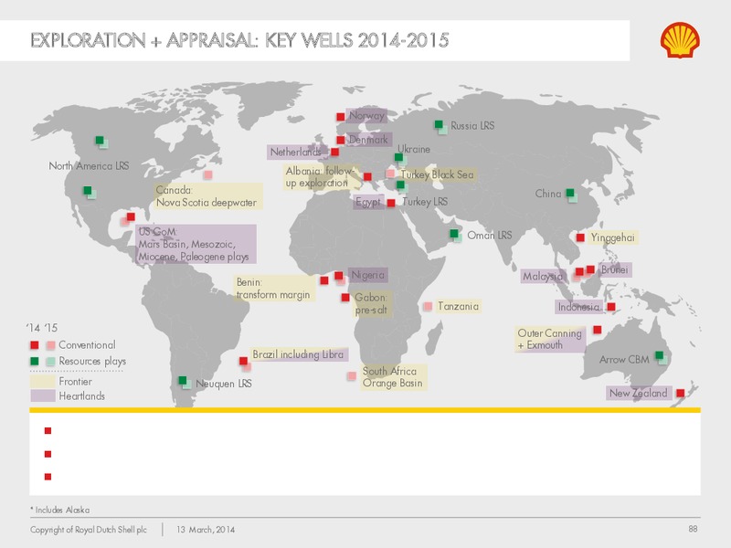Click the 'North America LRS' label
The width and height of the screenshot is (731, 548).
(x=89, y=166)
